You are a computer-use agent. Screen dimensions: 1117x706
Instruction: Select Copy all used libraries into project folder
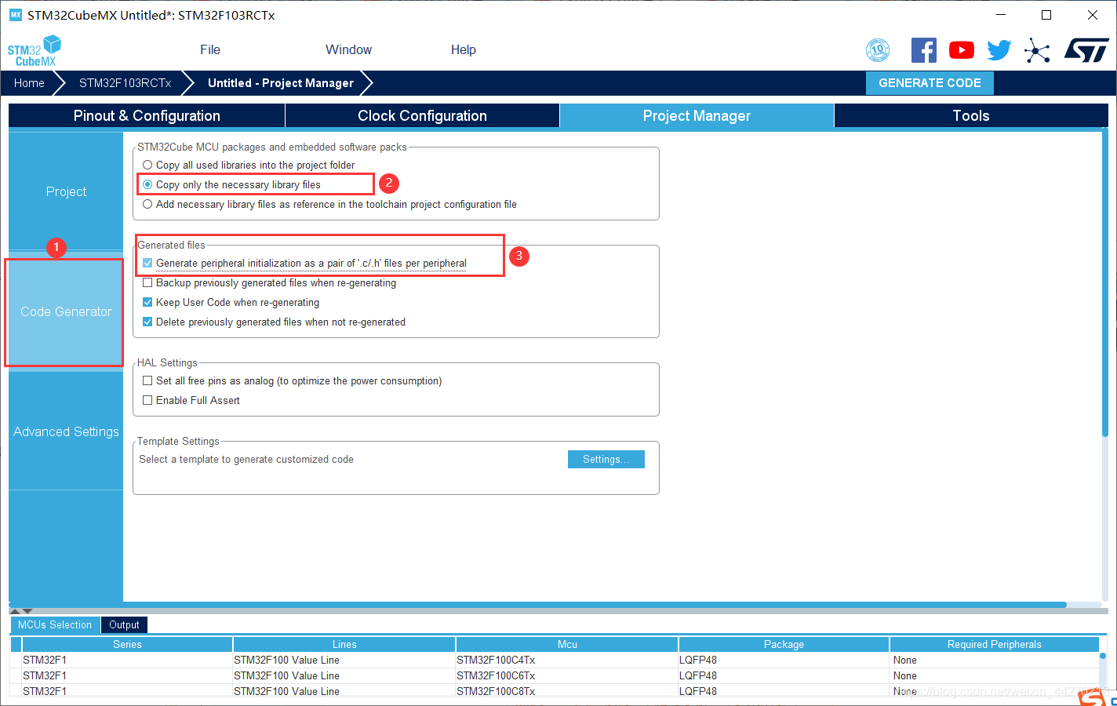[147, 165]
